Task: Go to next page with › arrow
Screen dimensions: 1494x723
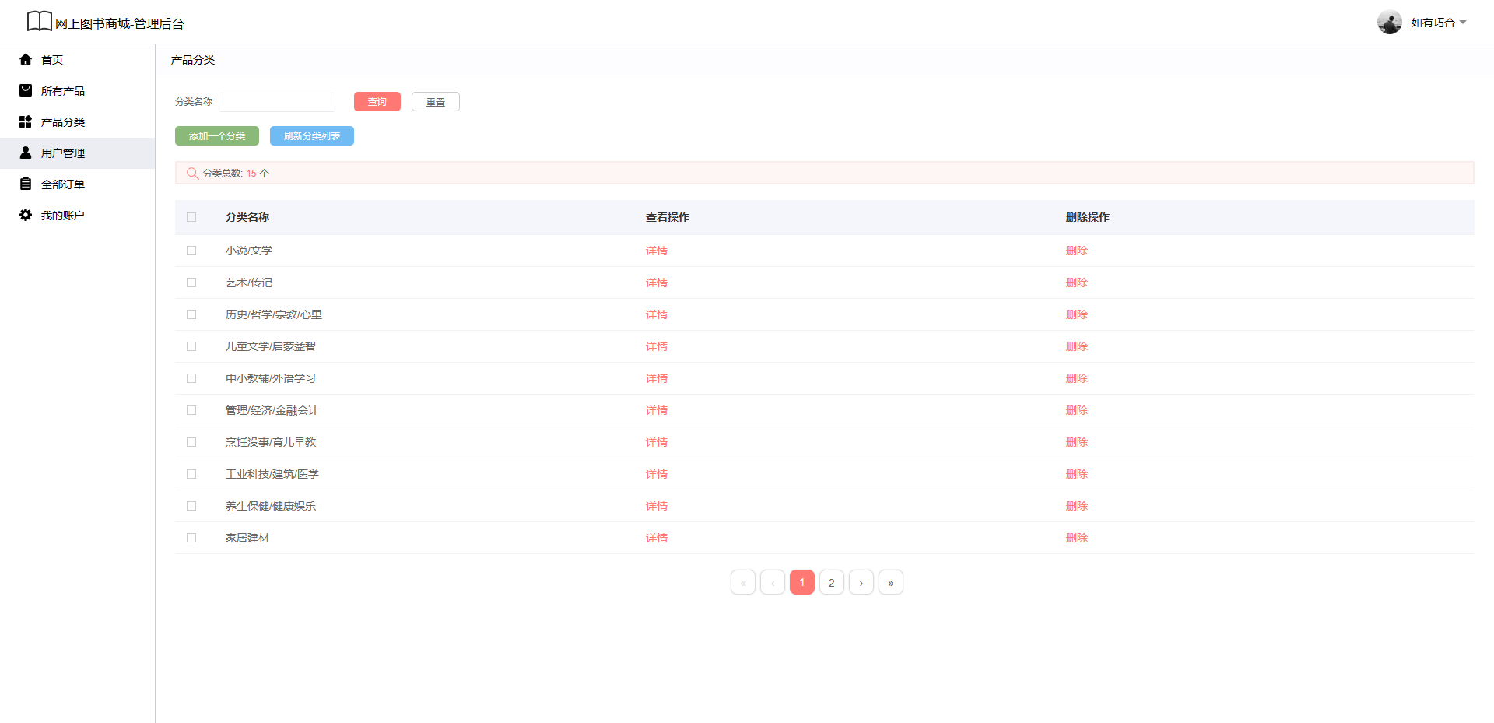Action: pyautogui.click(x=861, y=583)
